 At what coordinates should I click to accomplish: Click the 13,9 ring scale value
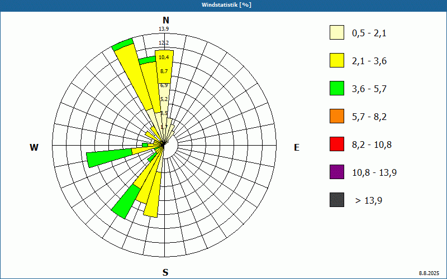164,29
